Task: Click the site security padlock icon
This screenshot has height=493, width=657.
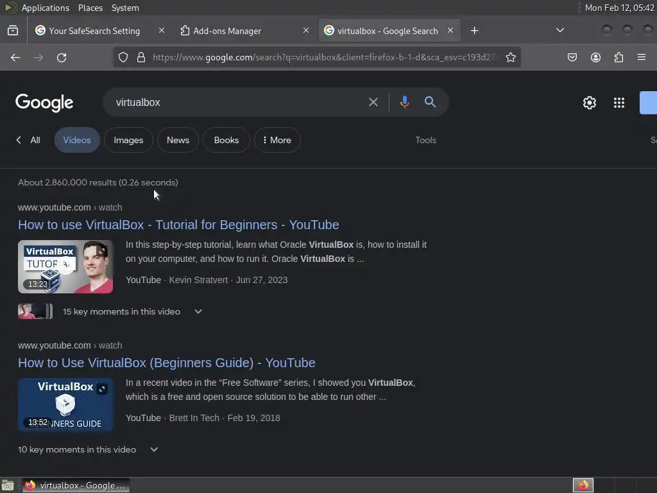Action: tap(141, 57)
